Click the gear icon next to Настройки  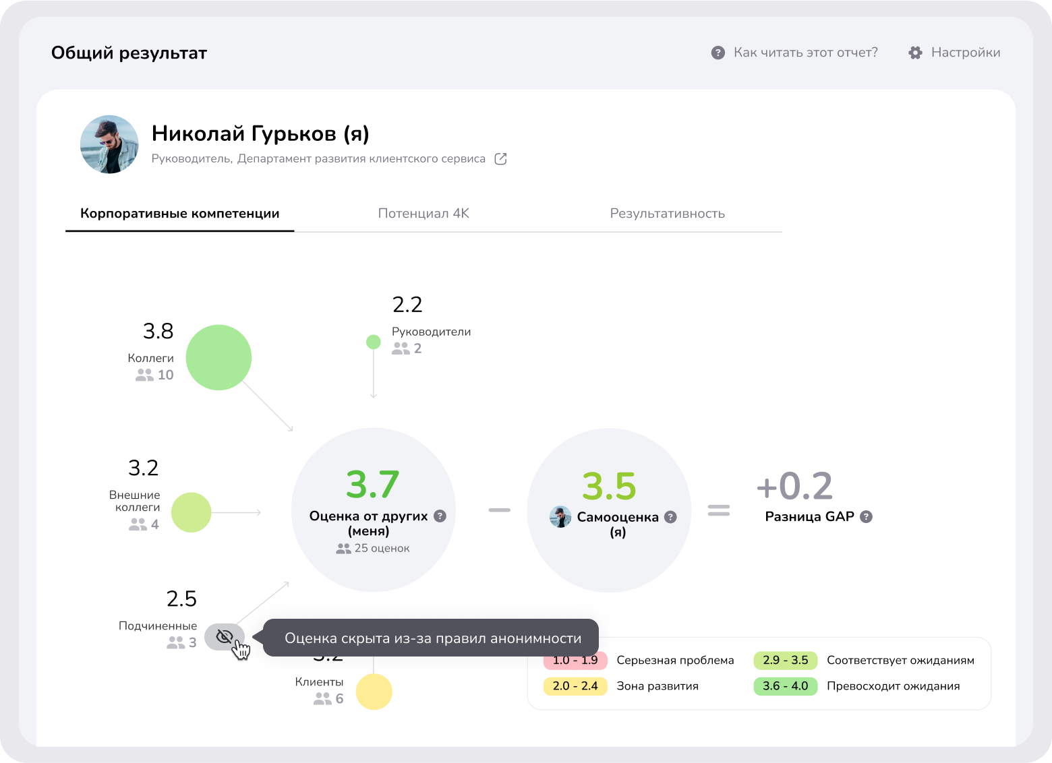915,53
